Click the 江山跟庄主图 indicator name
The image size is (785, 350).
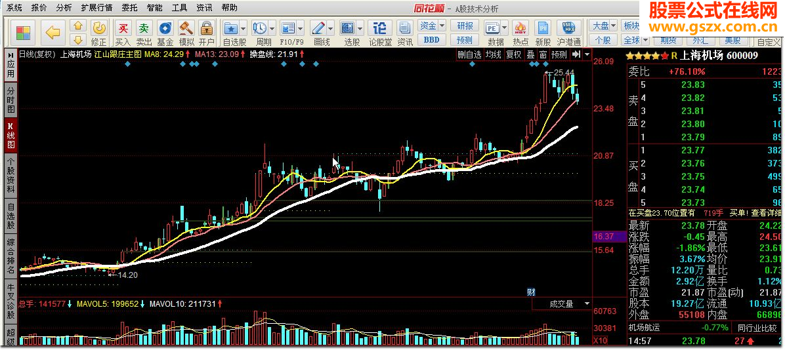(x=119, y=54)
